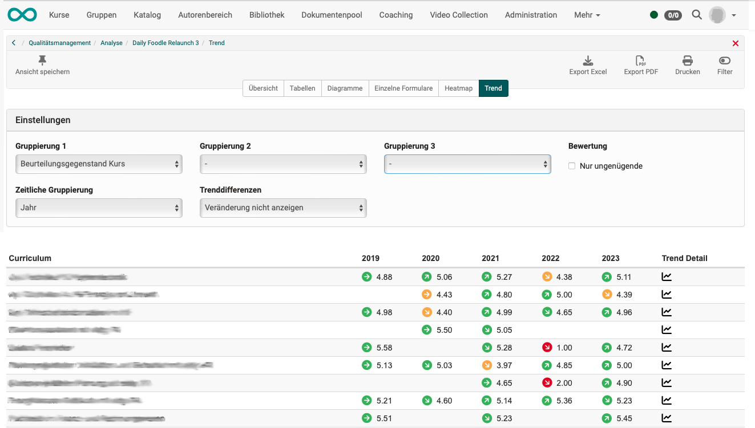Open the search magnifier
The image size is (755, 428).
[696, 15]
